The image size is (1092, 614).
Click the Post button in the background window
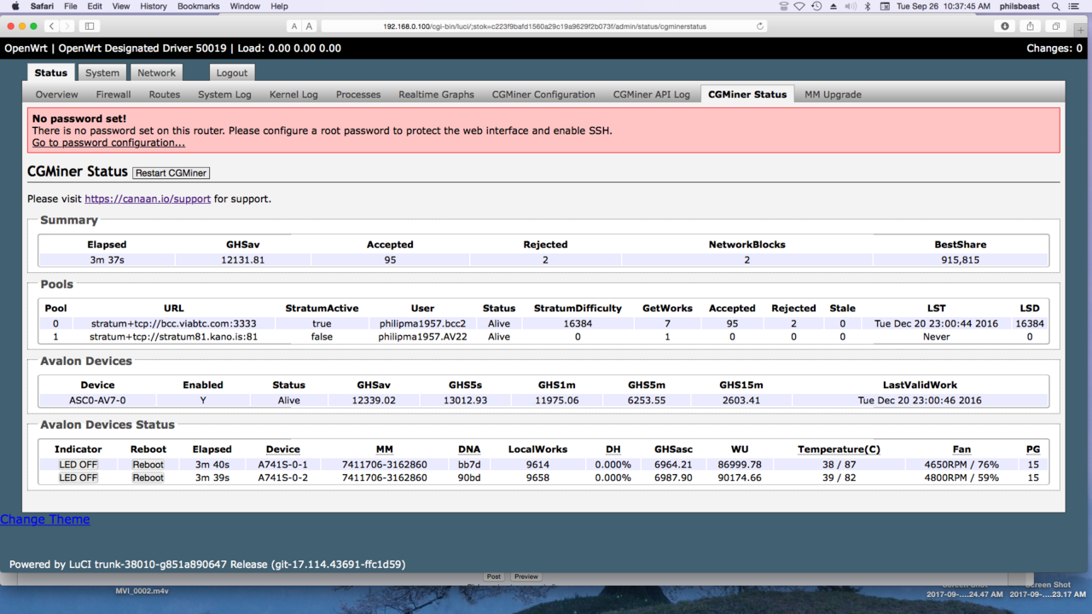[493, 576]
